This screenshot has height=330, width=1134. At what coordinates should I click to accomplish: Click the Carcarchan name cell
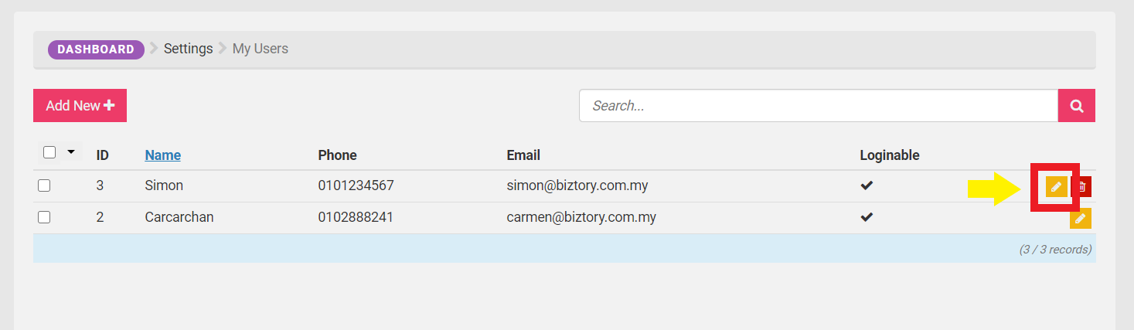[179, 217]
